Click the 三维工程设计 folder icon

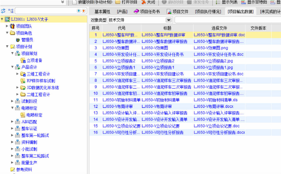[x=23, y=74]
